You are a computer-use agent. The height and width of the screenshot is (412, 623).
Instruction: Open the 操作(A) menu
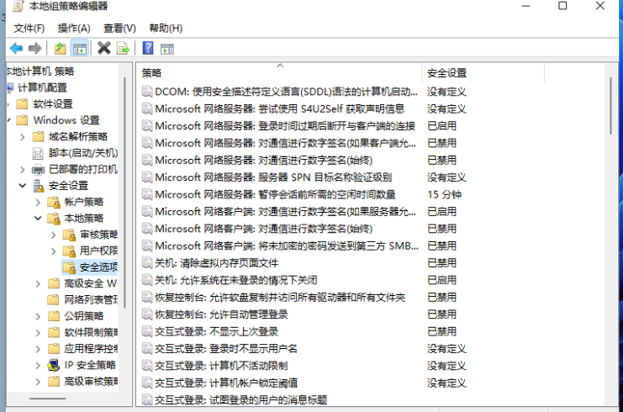tap(74, 28)
